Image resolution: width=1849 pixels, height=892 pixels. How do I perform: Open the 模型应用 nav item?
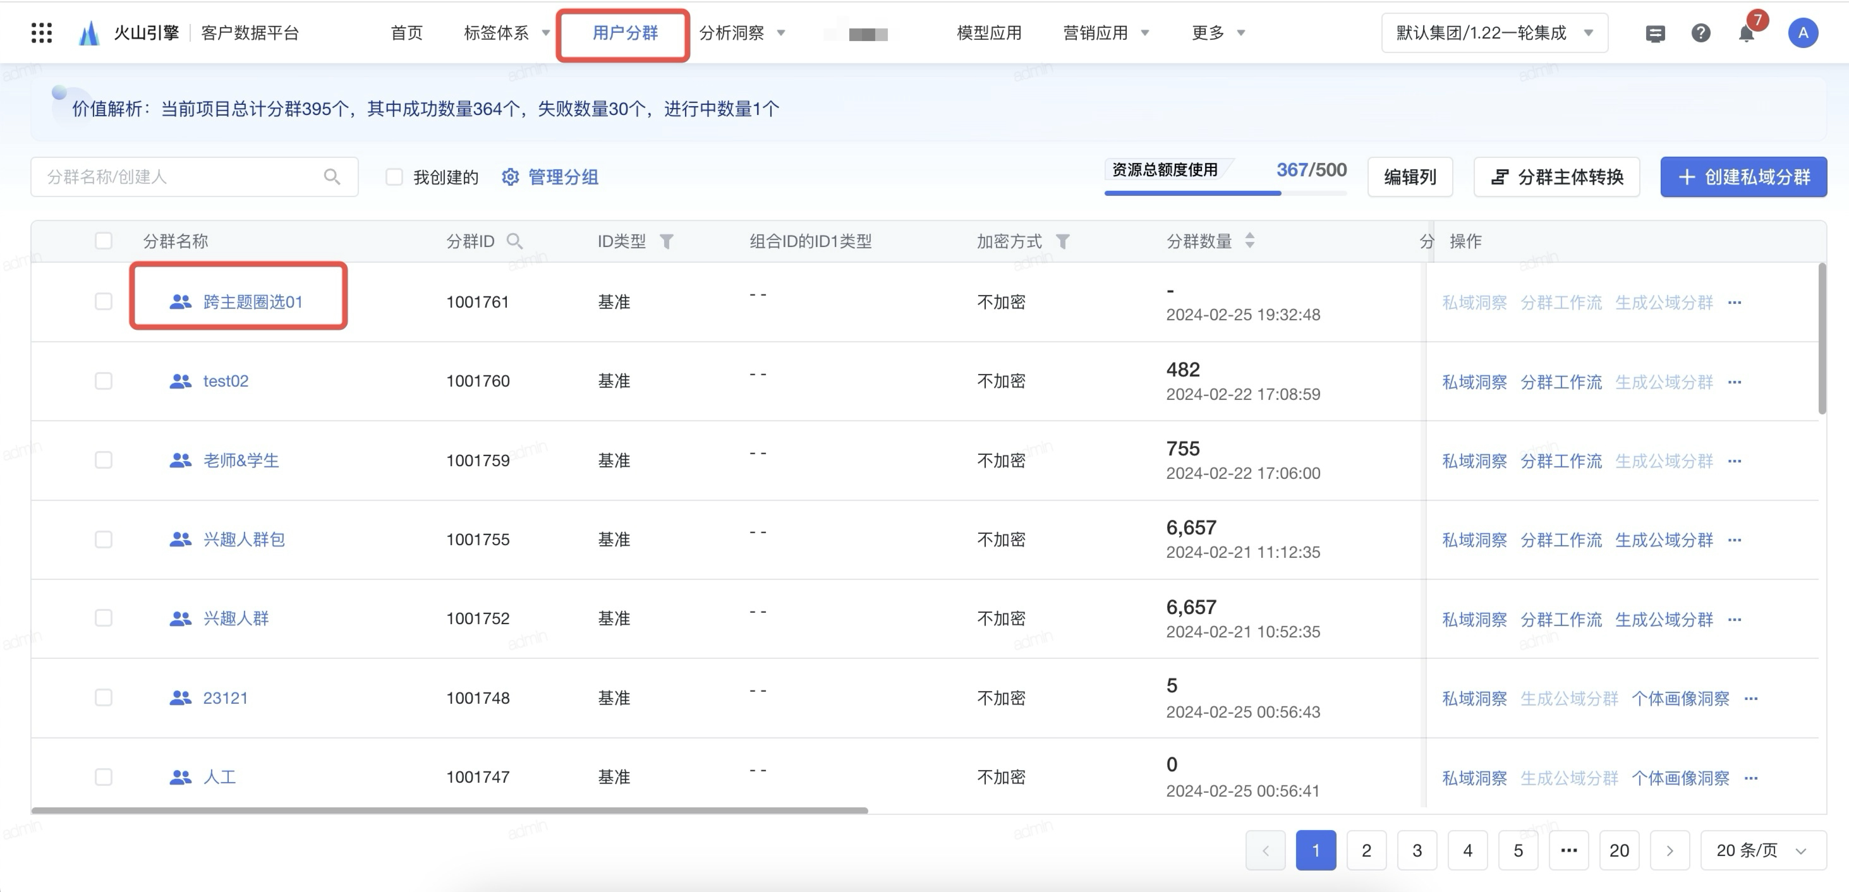pos(989,33)
